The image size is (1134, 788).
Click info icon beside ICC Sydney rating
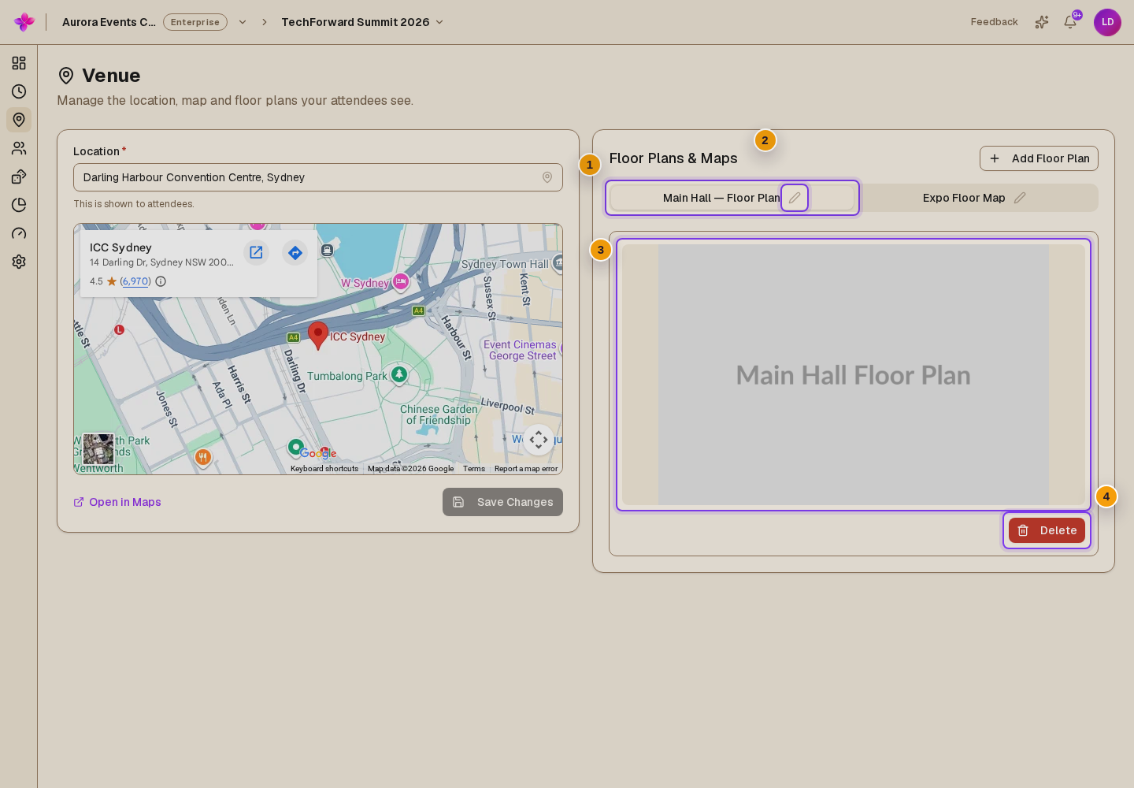point(161,281)
